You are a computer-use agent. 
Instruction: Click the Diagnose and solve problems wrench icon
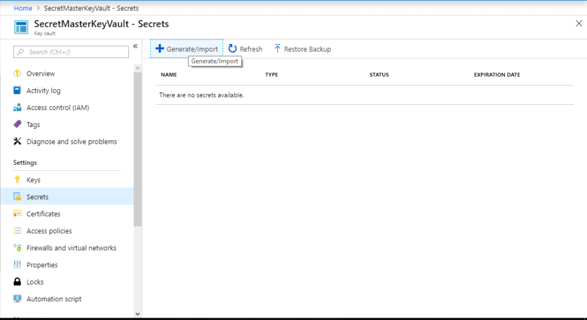point(17,141)
